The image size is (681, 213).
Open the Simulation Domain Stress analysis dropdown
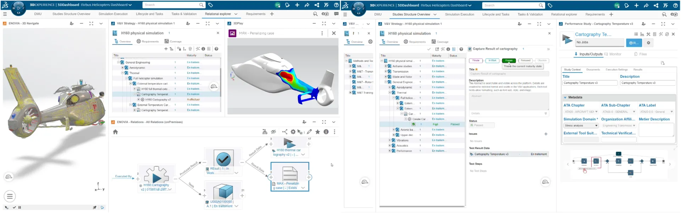point(581,126)
